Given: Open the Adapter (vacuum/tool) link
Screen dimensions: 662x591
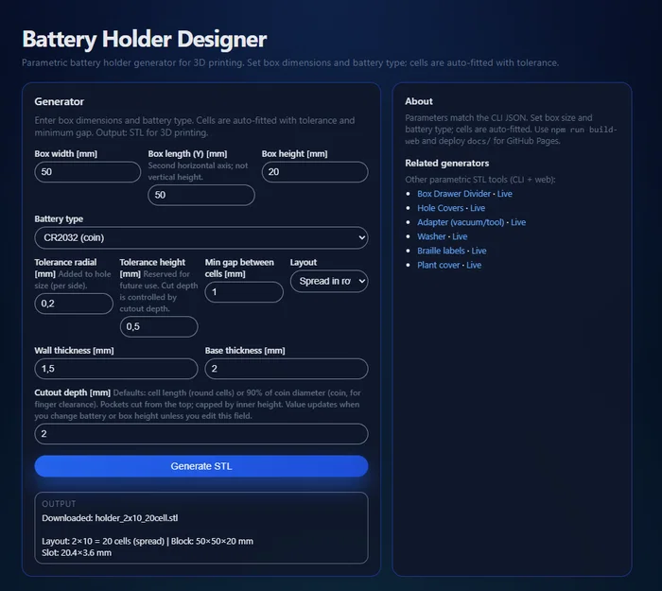Looking at the screenshot, I should click(461, 222).
